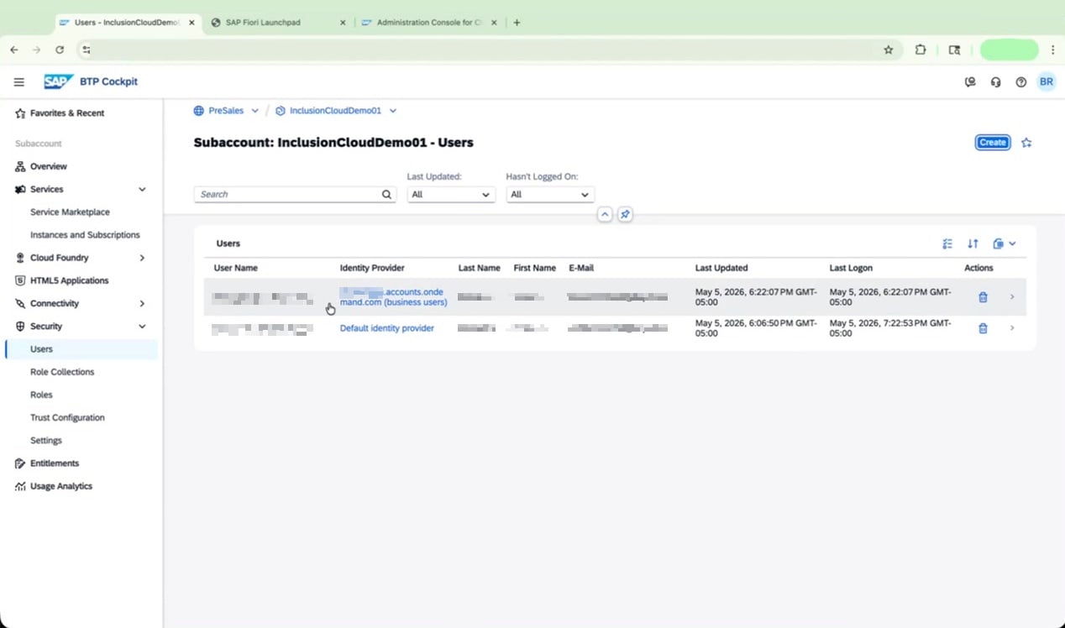Open the BR user profile avatar
Image resolution: width=1065 pixels, height=628 pixels.
pyautogui.click(x=1046, y=82)
